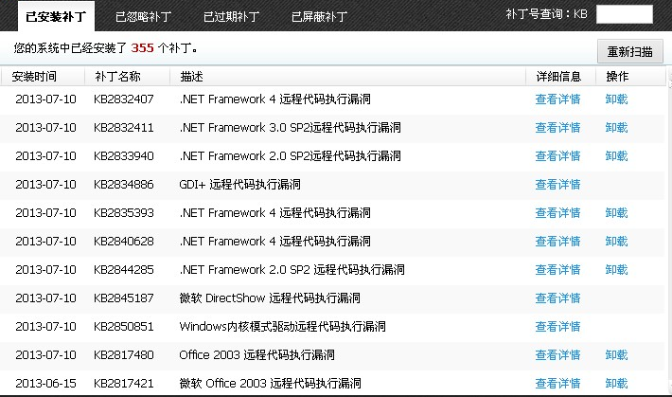
Task: View details for KB2845187
Action: click(557, 298)
